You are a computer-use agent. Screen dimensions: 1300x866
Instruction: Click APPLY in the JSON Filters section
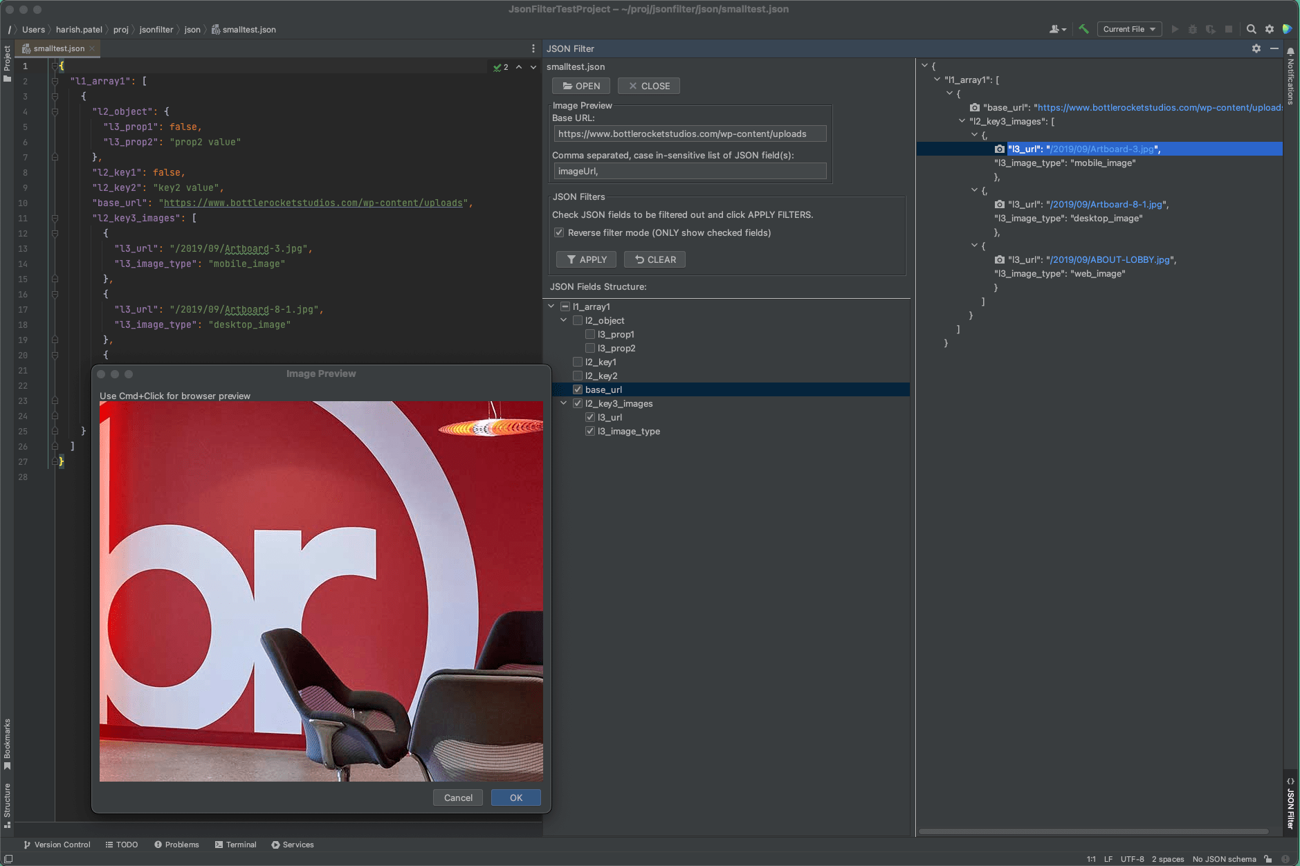point(585,259)
